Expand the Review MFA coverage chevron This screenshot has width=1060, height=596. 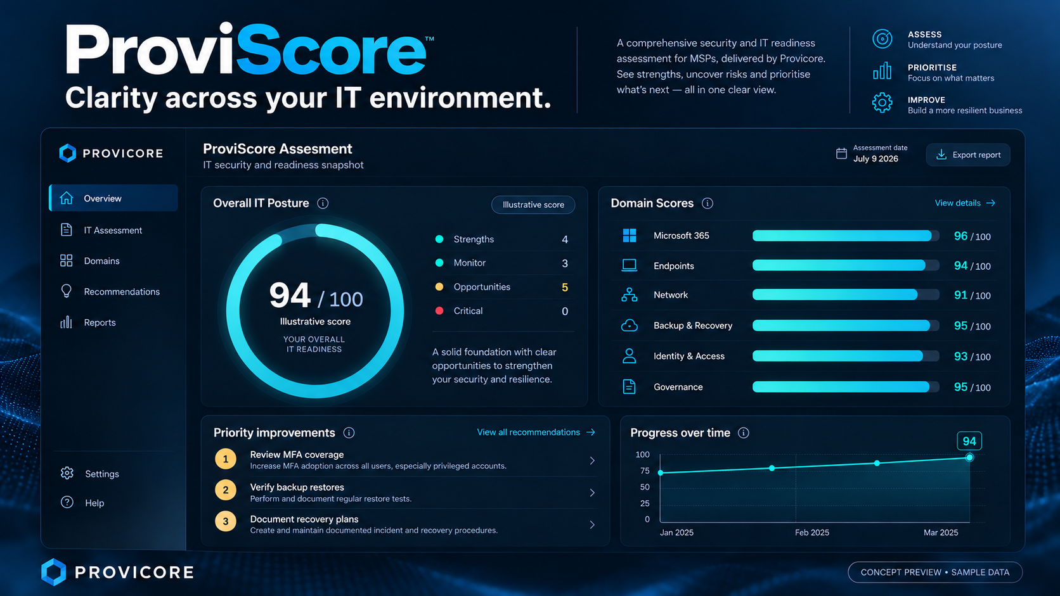(x=592, y=460)
